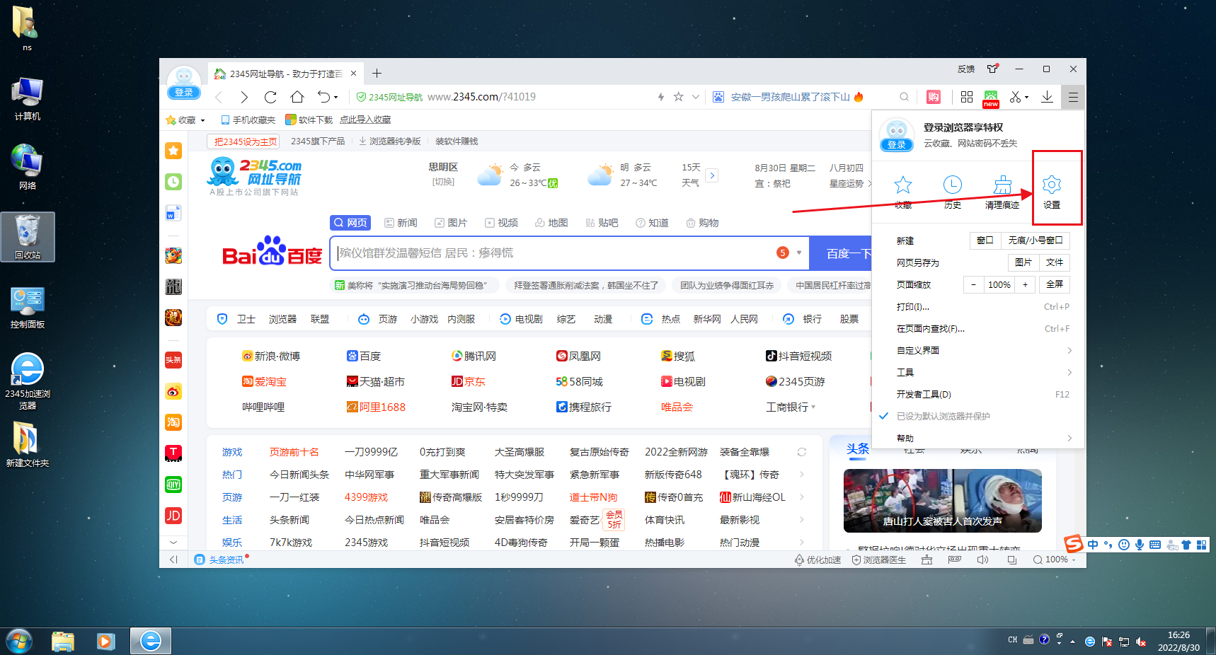This screenshot has width=1216, height=655.
Task: Open the address bar dropdown chevron
Action: 696,97
